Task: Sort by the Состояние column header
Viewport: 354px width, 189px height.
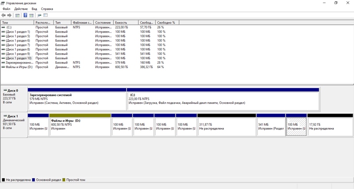Action: coord(103,22)
